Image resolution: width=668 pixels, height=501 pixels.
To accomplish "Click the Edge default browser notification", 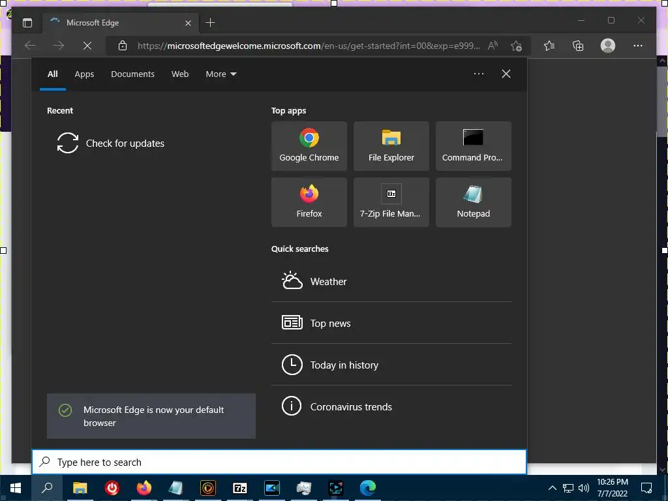I will point(151,416).
